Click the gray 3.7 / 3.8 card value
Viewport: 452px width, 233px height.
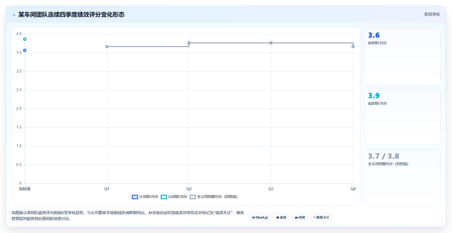coord(384,156)
